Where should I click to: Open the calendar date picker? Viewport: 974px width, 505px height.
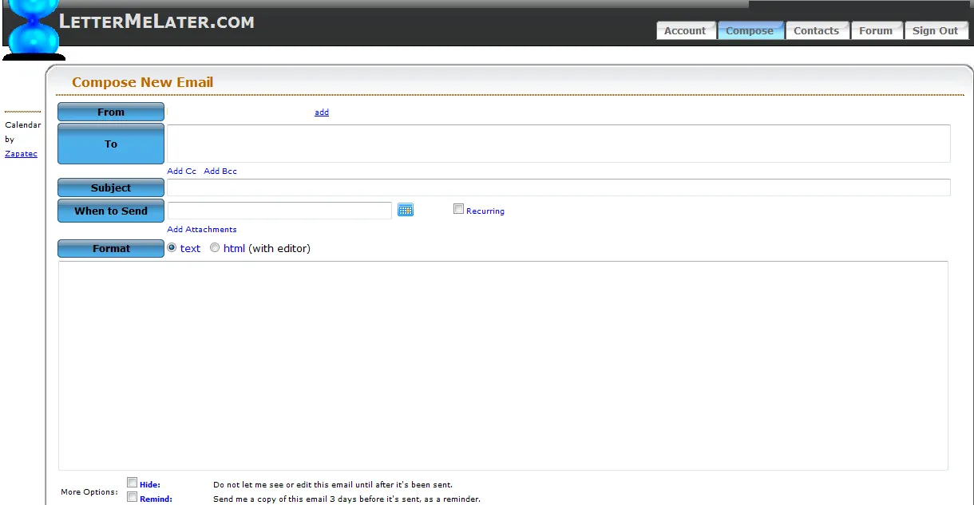[406, 209]
